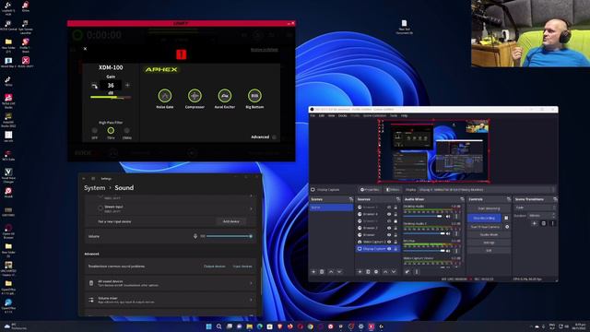This screenshot has width=590, height=332.
Task: Toggle the Noise Gate effect
Action: pos(165,96)
